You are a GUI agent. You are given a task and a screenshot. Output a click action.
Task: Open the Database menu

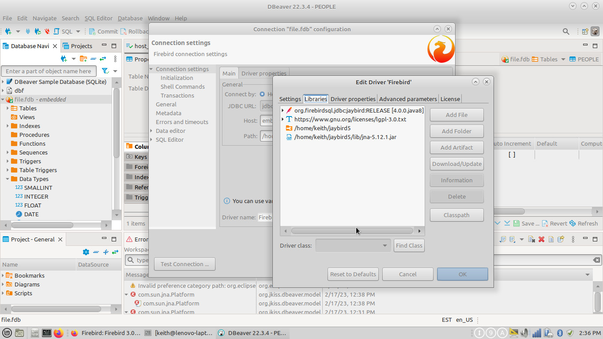pos(130,18)
